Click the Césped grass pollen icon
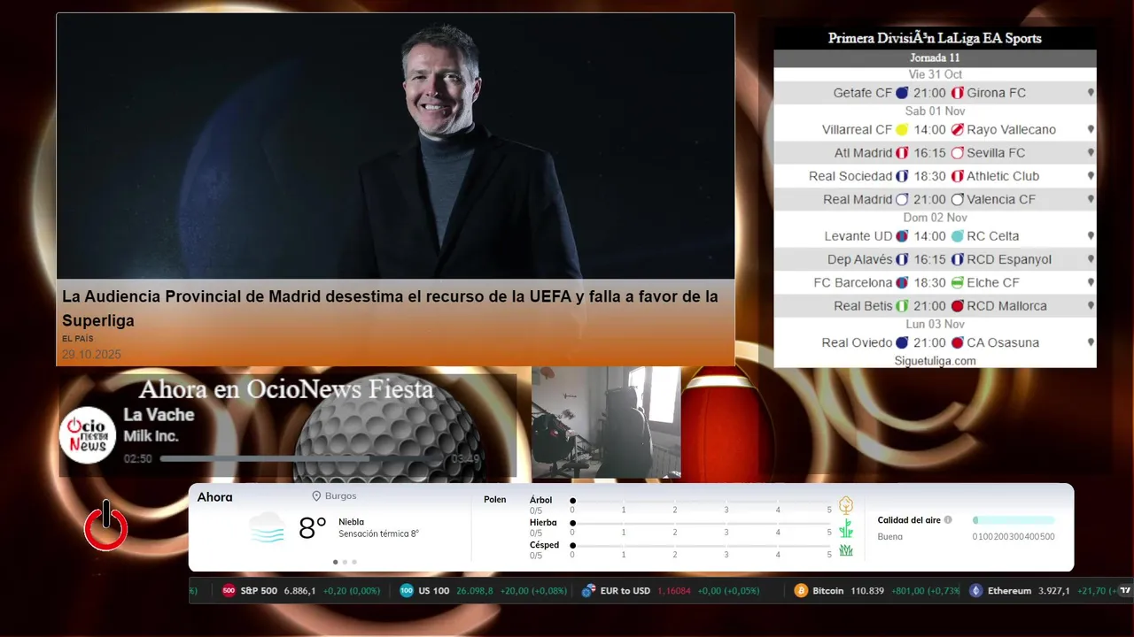This screenshot has width=1134, height=637. pos(846,550)
